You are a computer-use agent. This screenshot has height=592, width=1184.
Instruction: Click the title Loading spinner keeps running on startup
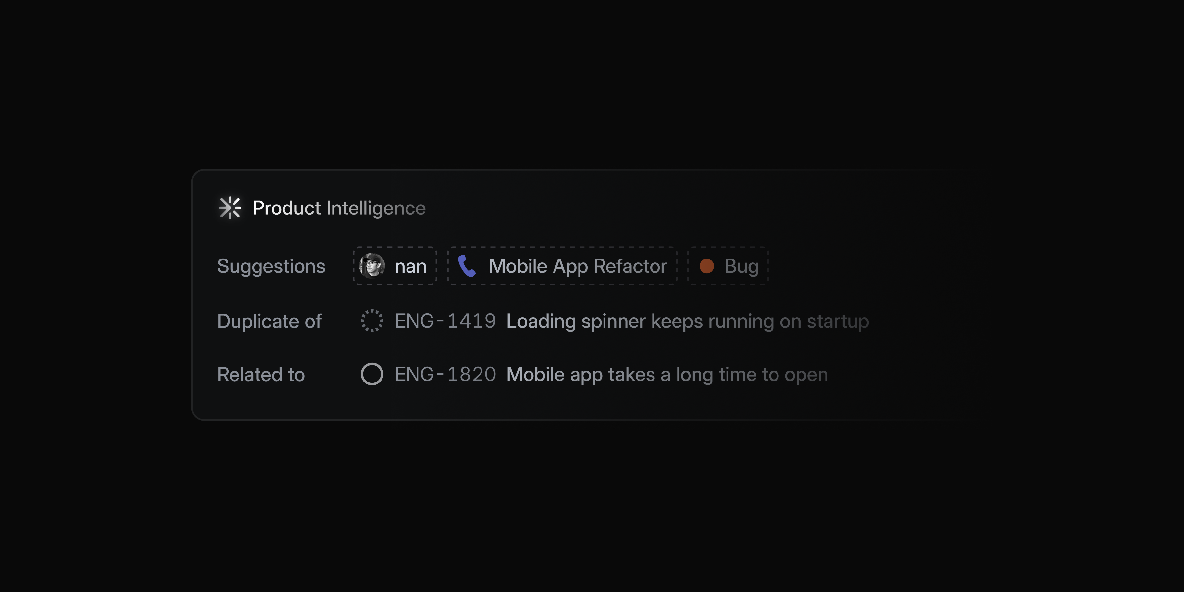click(x=687, y=321)
